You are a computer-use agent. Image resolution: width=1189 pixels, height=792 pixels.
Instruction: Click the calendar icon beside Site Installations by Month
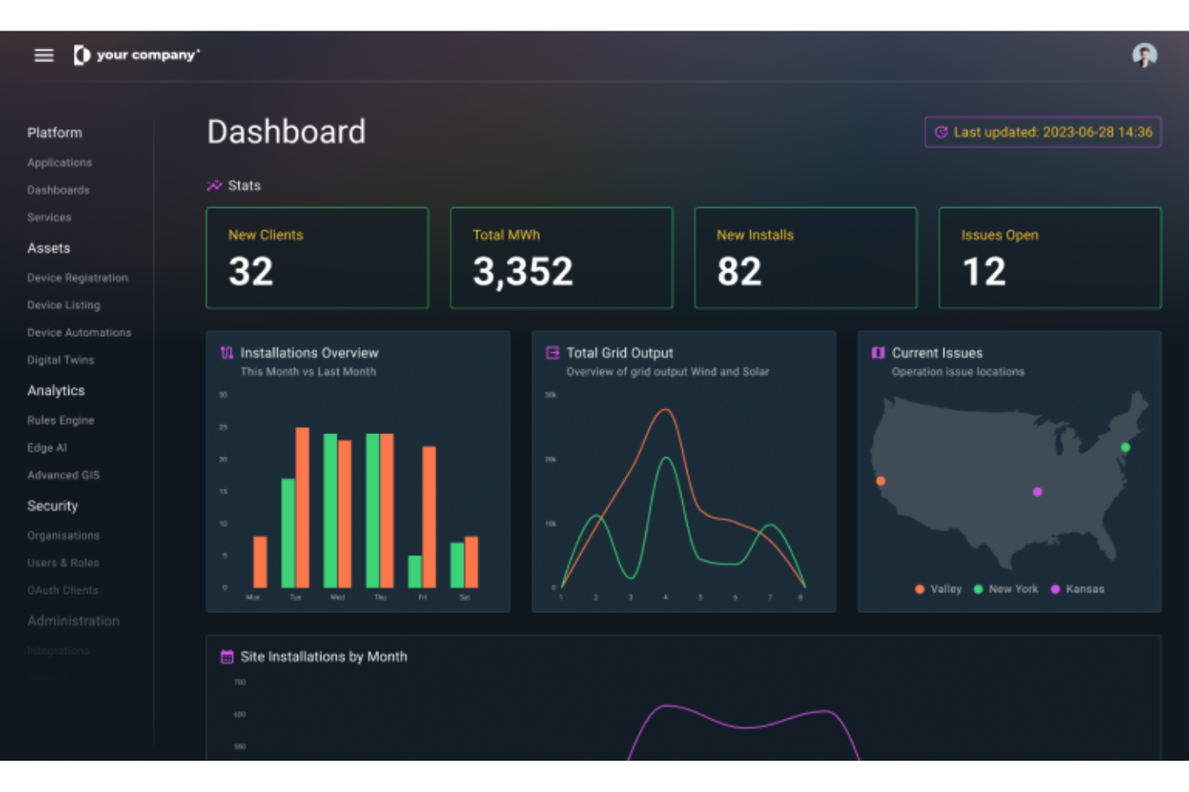point(226,656)
